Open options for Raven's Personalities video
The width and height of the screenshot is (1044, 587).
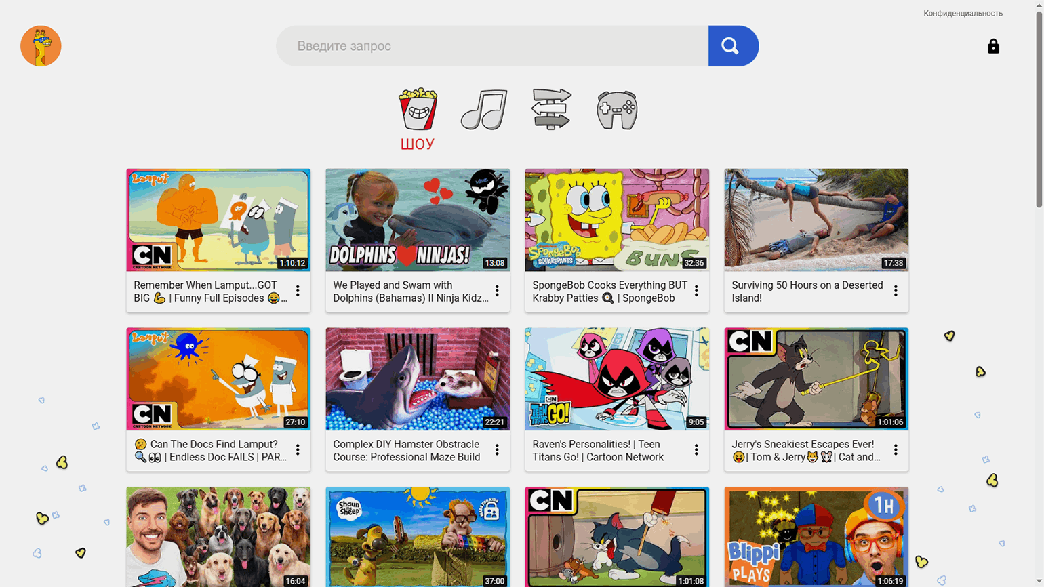click(x=696, y=450)
